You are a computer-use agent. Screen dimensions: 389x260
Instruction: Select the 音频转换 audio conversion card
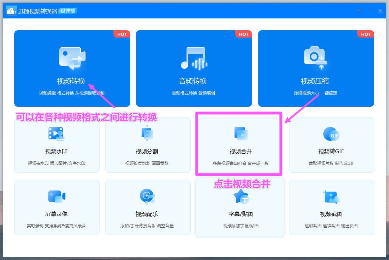click(x=194, y=68)
